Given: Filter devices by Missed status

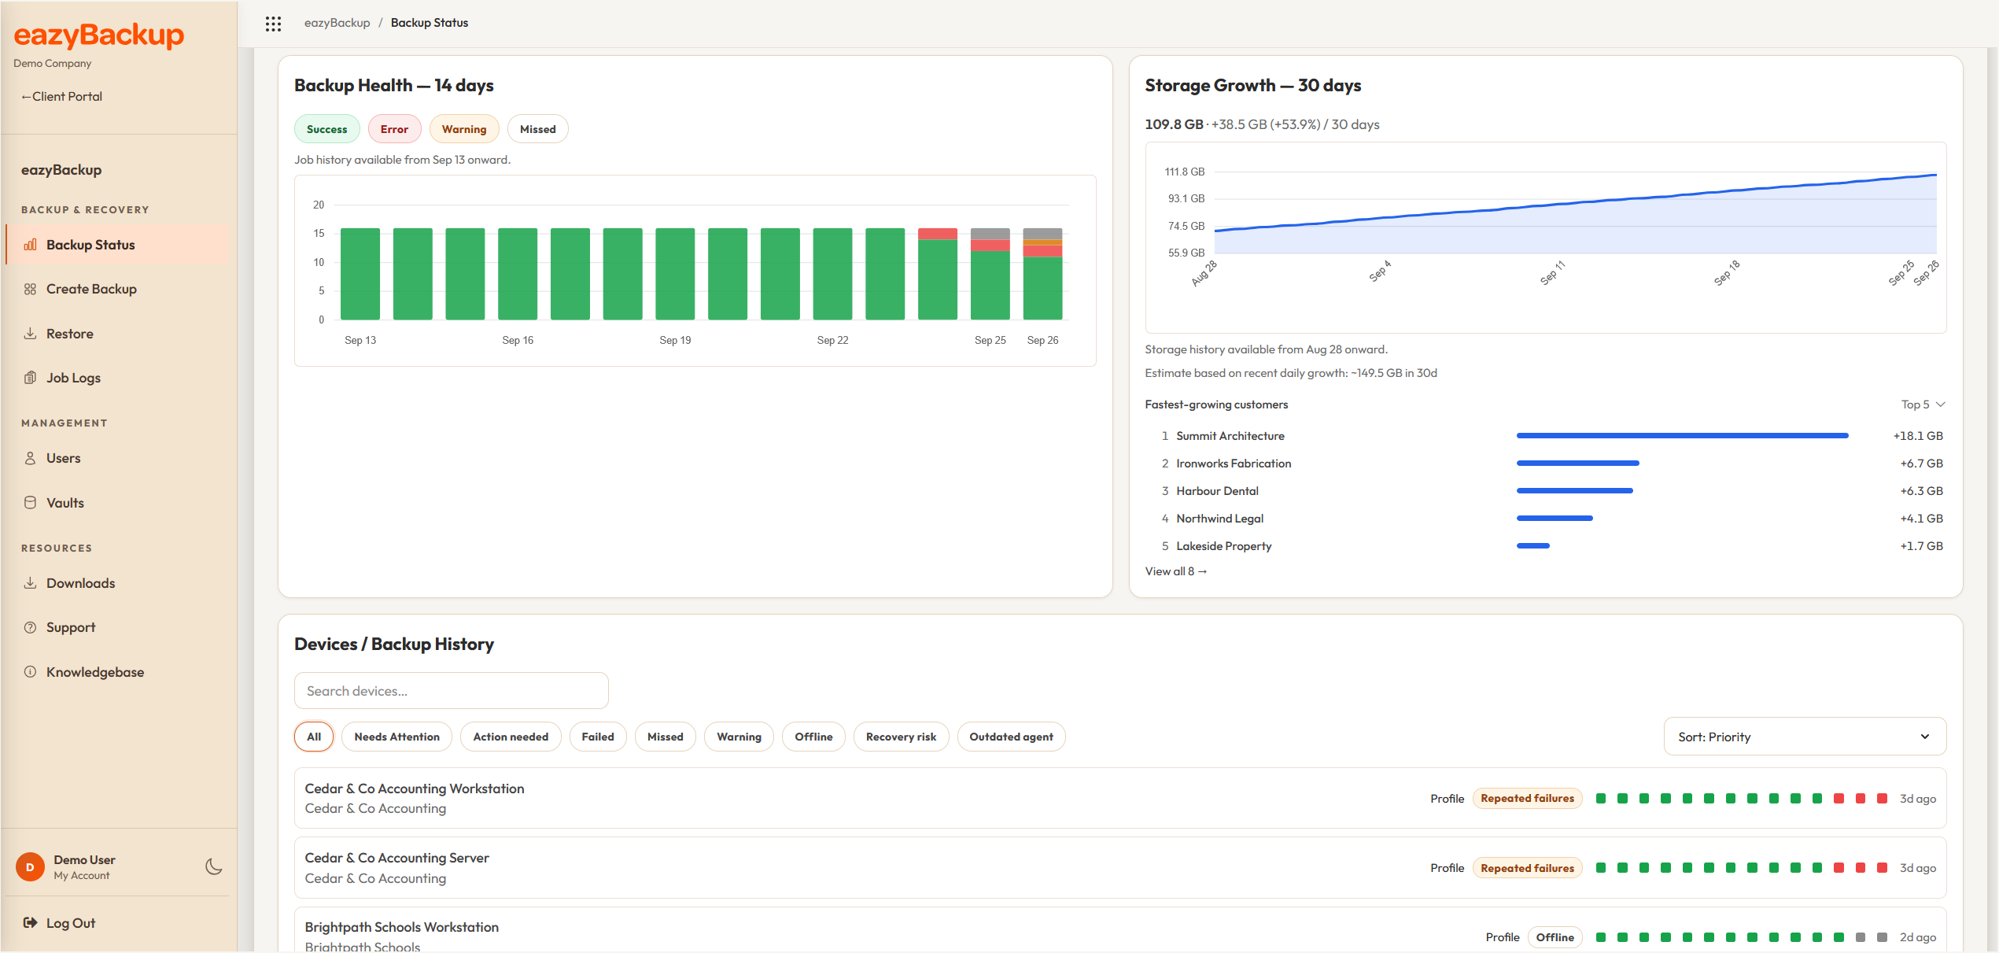Looking at the screenshot, I should [x=665, y=737].
